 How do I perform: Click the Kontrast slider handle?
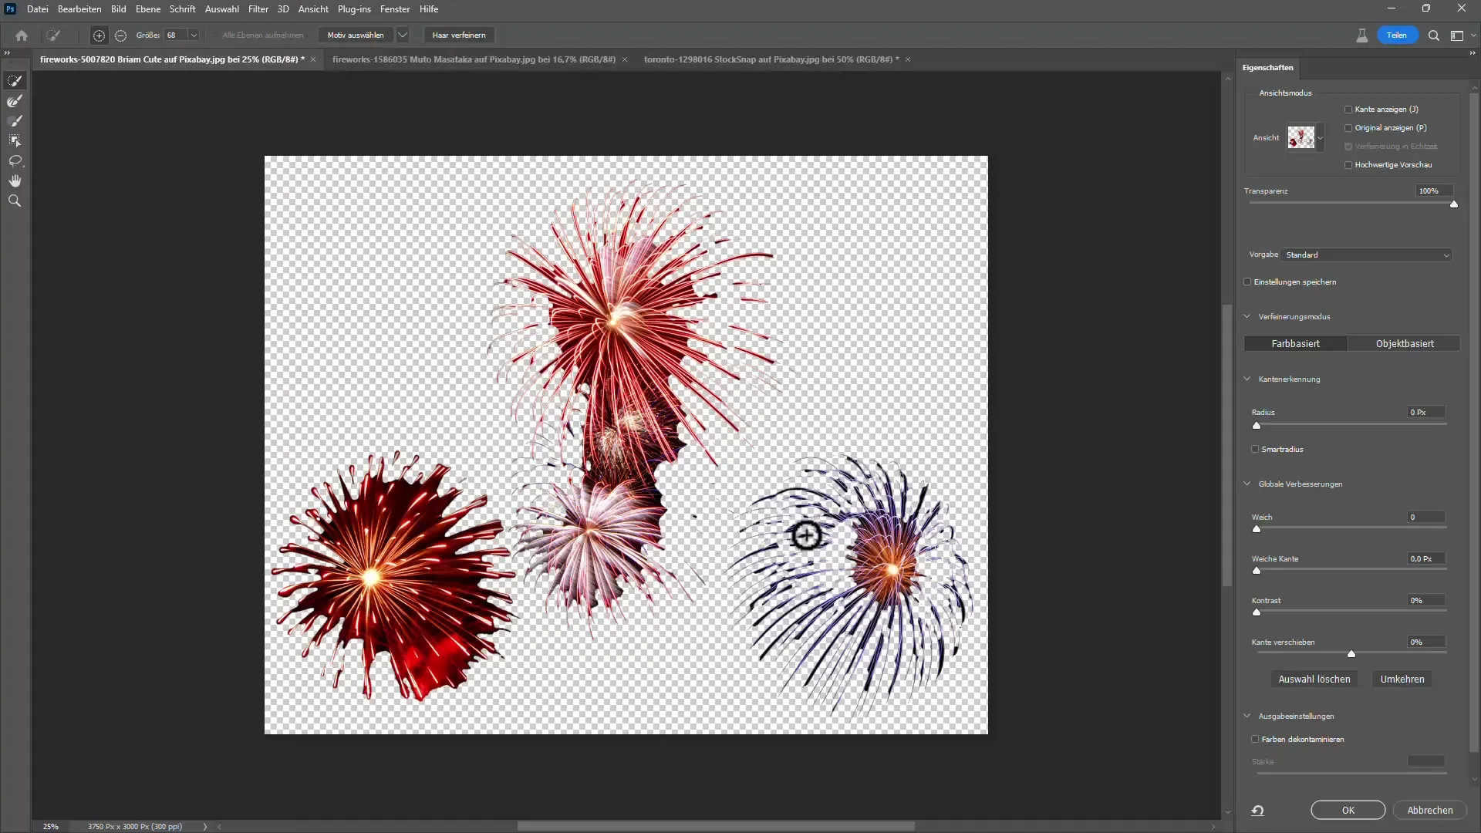[x=1257, y=612]
